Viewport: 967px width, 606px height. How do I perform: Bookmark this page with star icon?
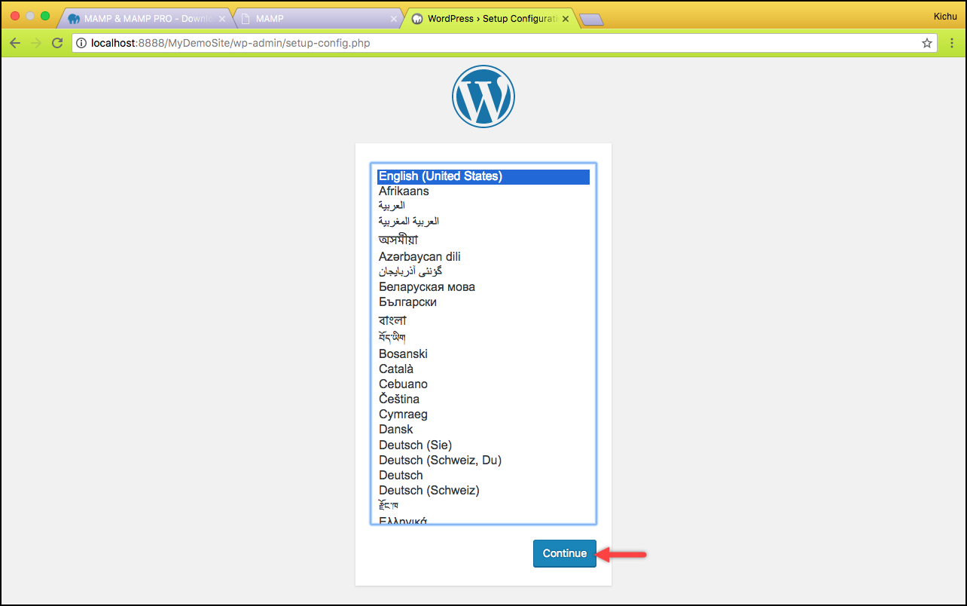(927, 43)
